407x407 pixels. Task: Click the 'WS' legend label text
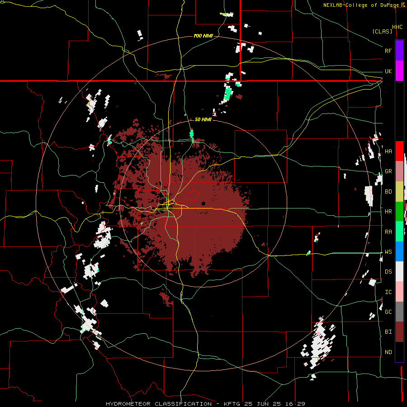[x=388, y=252]
